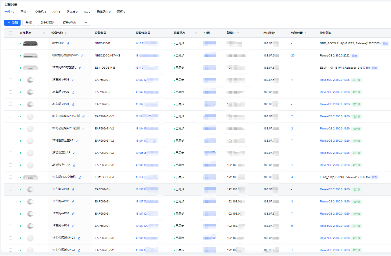Screen dimensions: 391x256
Task: Edit the name of 机房核心交换机5200
Action: click(82, 56)
